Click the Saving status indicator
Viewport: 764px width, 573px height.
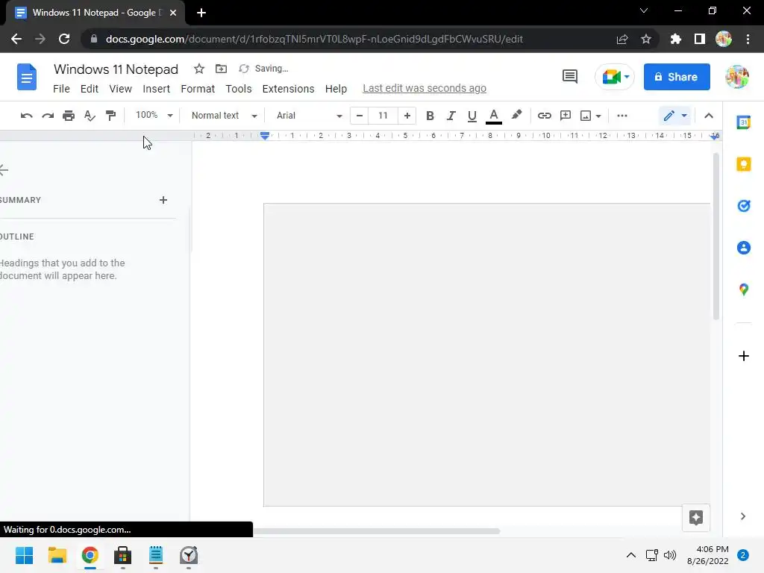263,69
